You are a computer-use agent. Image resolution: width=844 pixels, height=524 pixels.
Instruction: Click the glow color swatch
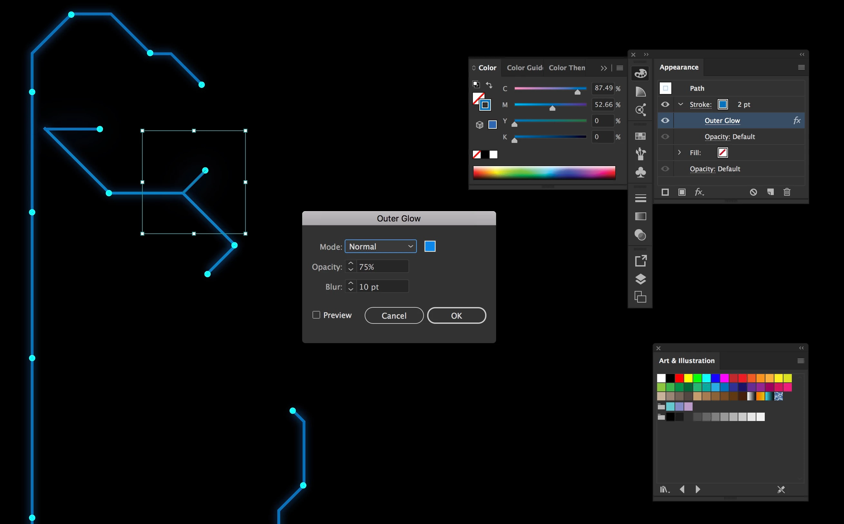[430, 247]
